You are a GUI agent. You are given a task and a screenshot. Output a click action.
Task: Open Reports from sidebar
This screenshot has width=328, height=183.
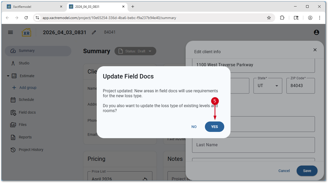pyautogui.click(x=25, y=137)
